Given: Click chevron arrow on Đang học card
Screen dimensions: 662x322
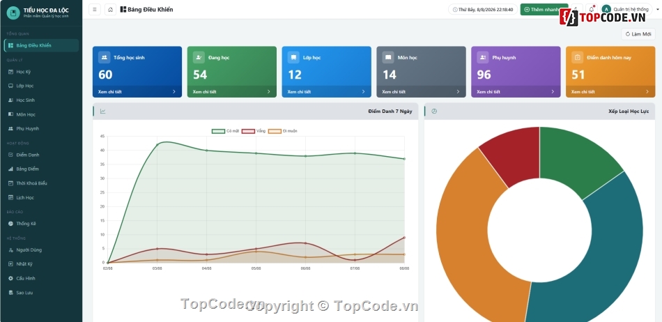Looking at the screenshot, I should point(268,91).
